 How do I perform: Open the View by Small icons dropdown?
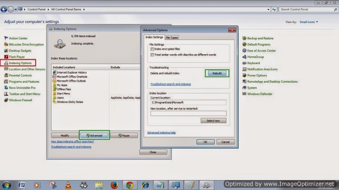point(309,22)
